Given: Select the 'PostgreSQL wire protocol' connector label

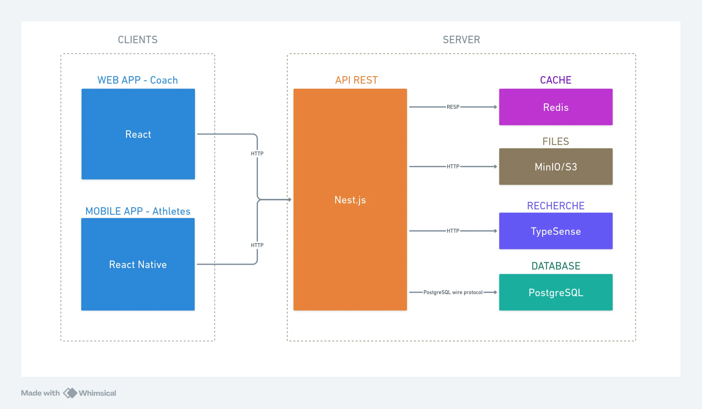Looking at the screenshot, I should click(x=453, y=292).
